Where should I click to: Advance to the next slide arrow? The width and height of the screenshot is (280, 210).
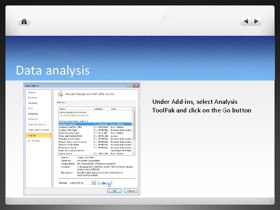tap(257, 21)
